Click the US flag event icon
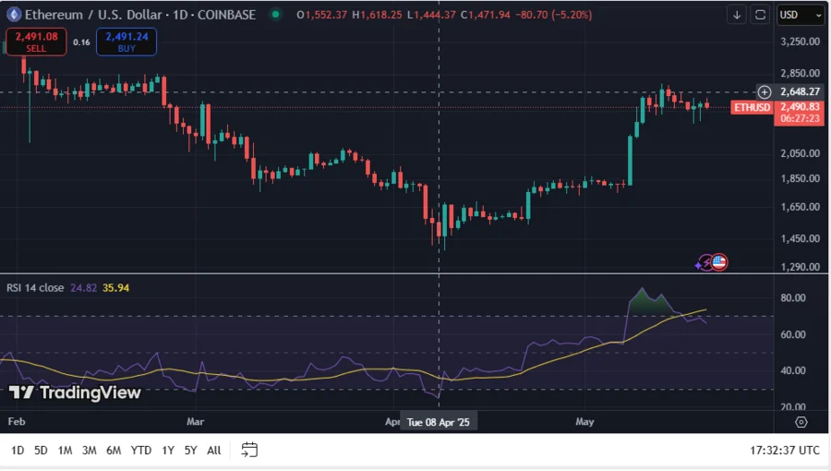 coord(719,261)
